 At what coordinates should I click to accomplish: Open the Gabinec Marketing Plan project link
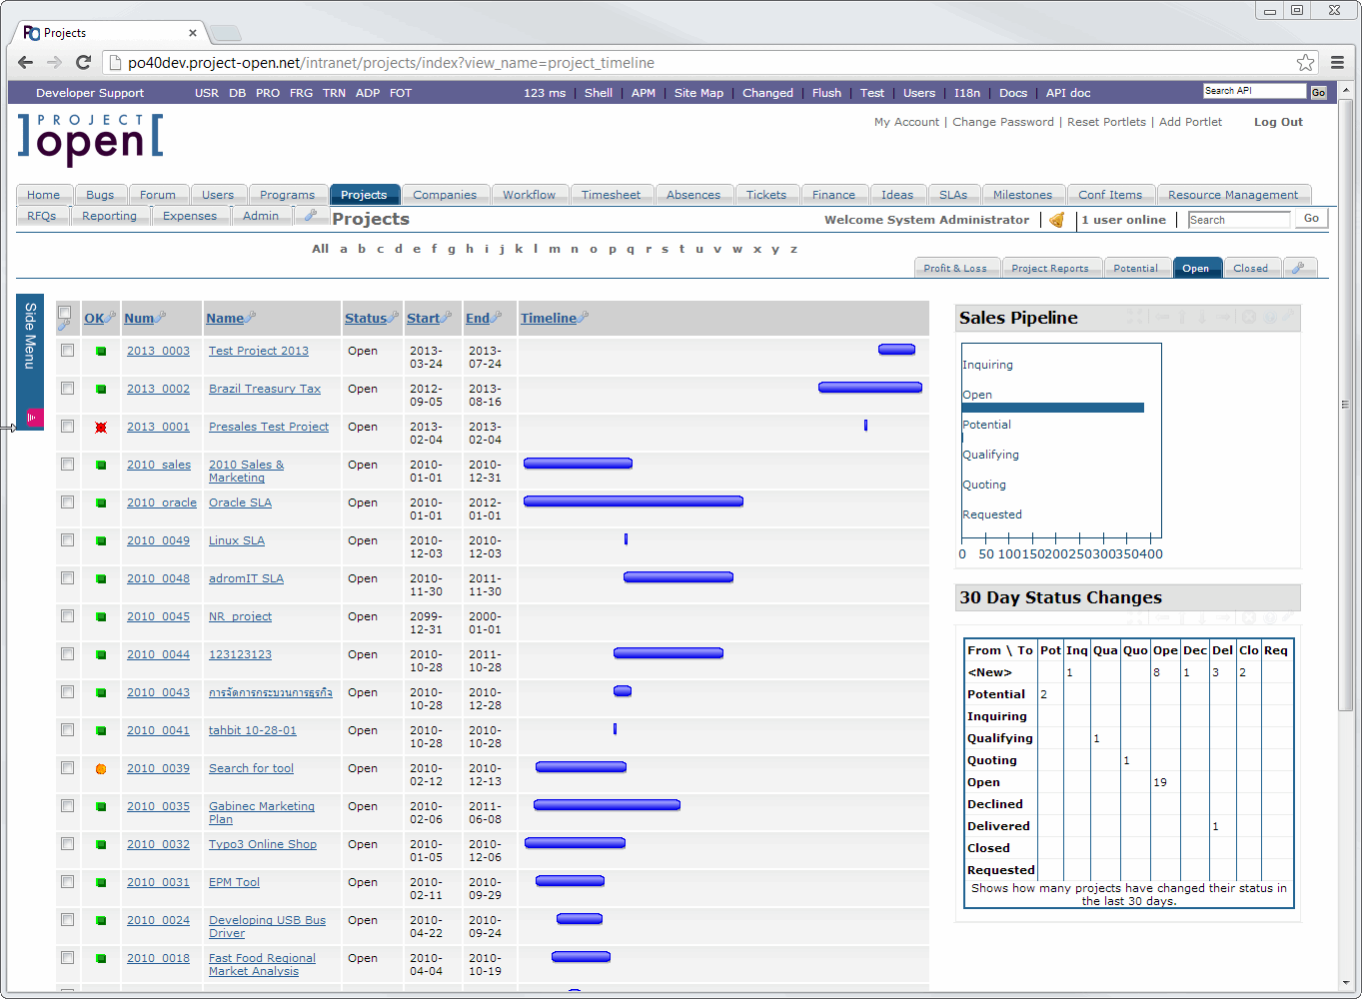(x=262, y=812)
